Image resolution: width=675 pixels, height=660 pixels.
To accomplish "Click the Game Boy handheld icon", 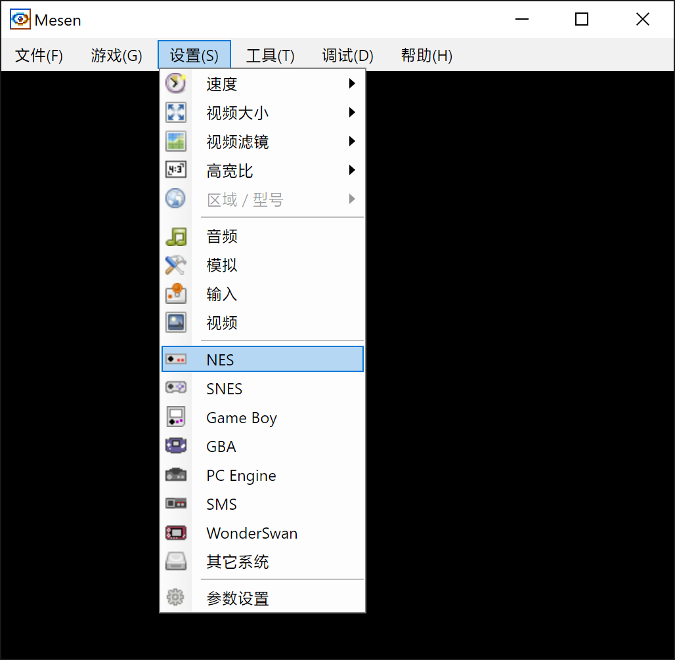I will point(175,417).
